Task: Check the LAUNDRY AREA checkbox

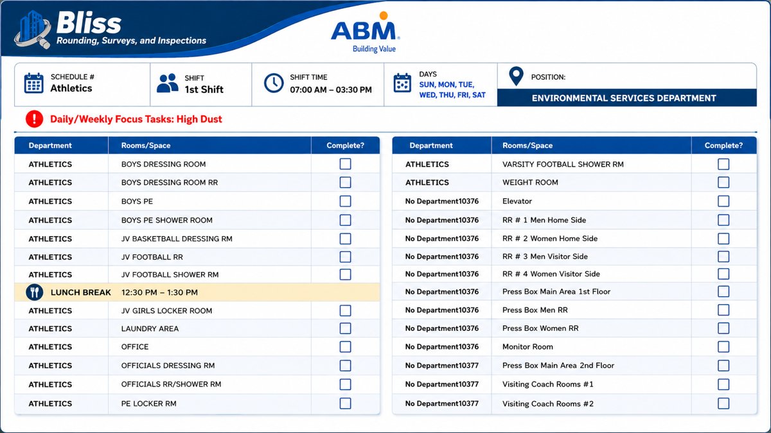Action: (345, 328)
